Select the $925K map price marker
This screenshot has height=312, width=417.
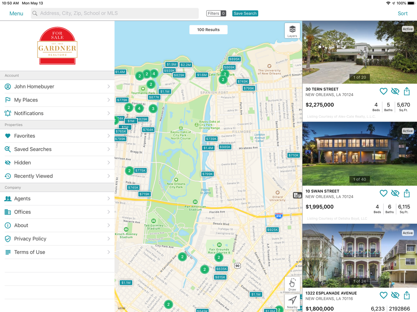pos(273,230)
